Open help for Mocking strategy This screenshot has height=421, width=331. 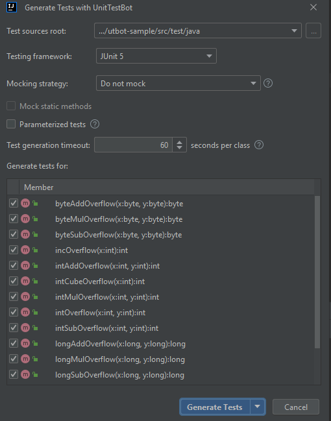click(268, 83)
